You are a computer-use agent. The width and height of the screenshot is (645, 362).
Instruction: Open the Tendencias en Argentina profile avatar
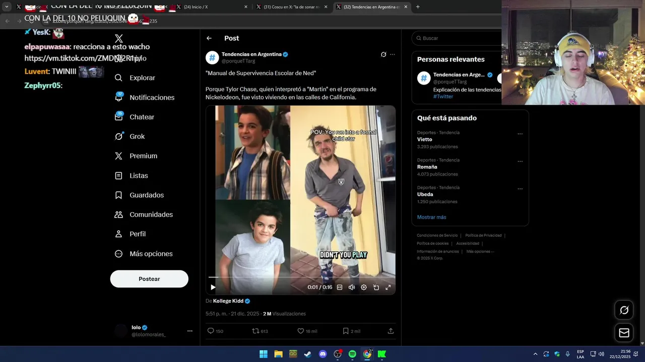(212, 57)
